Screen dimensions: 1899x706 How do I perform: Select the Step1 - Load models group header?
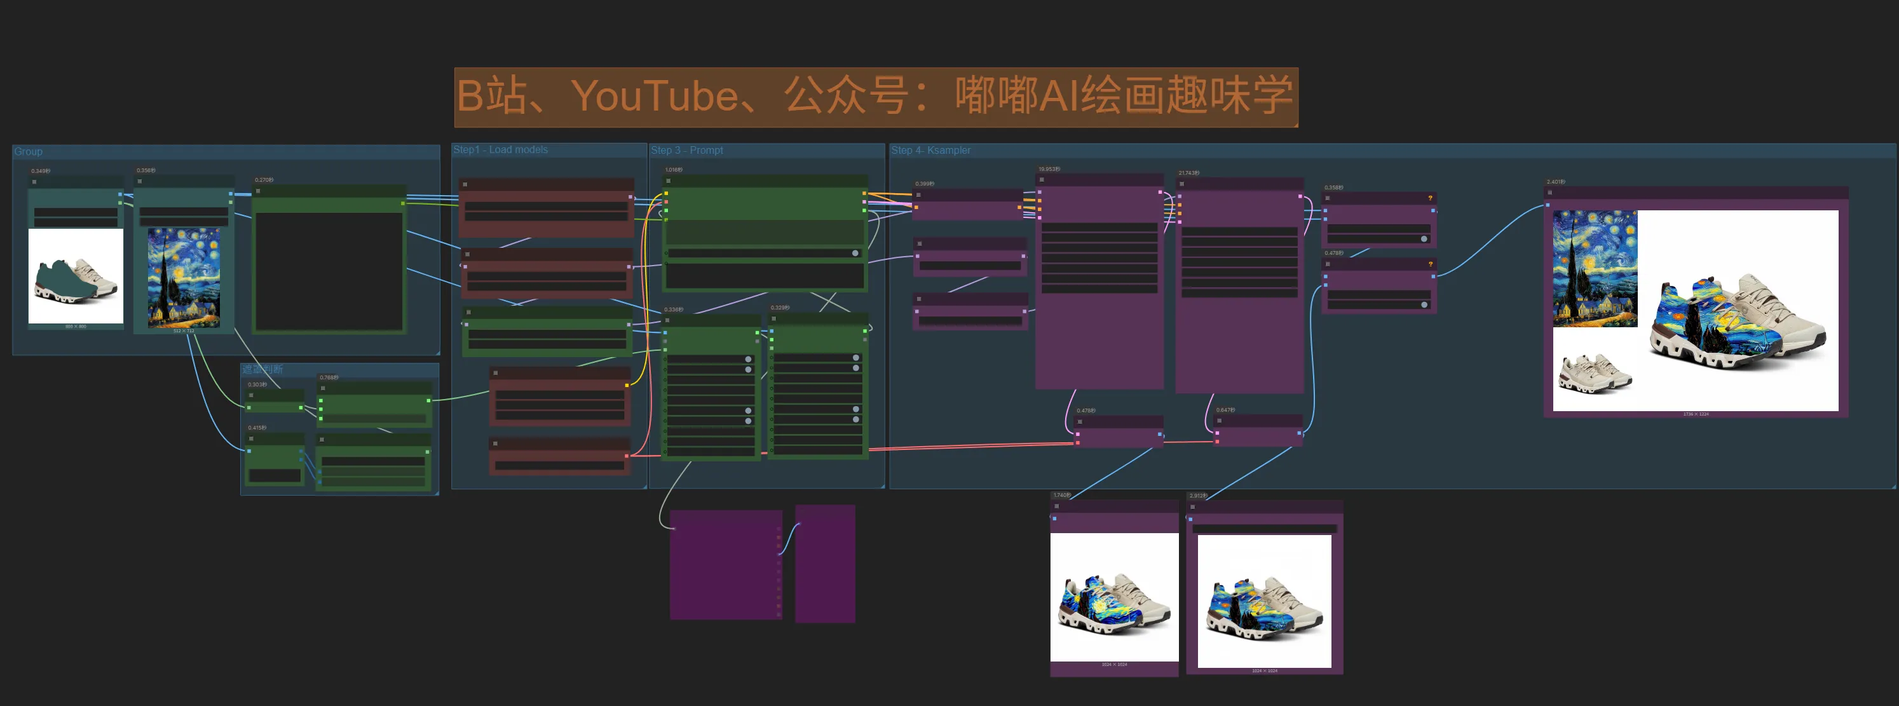pyautogui.click(x=501, y=149)
